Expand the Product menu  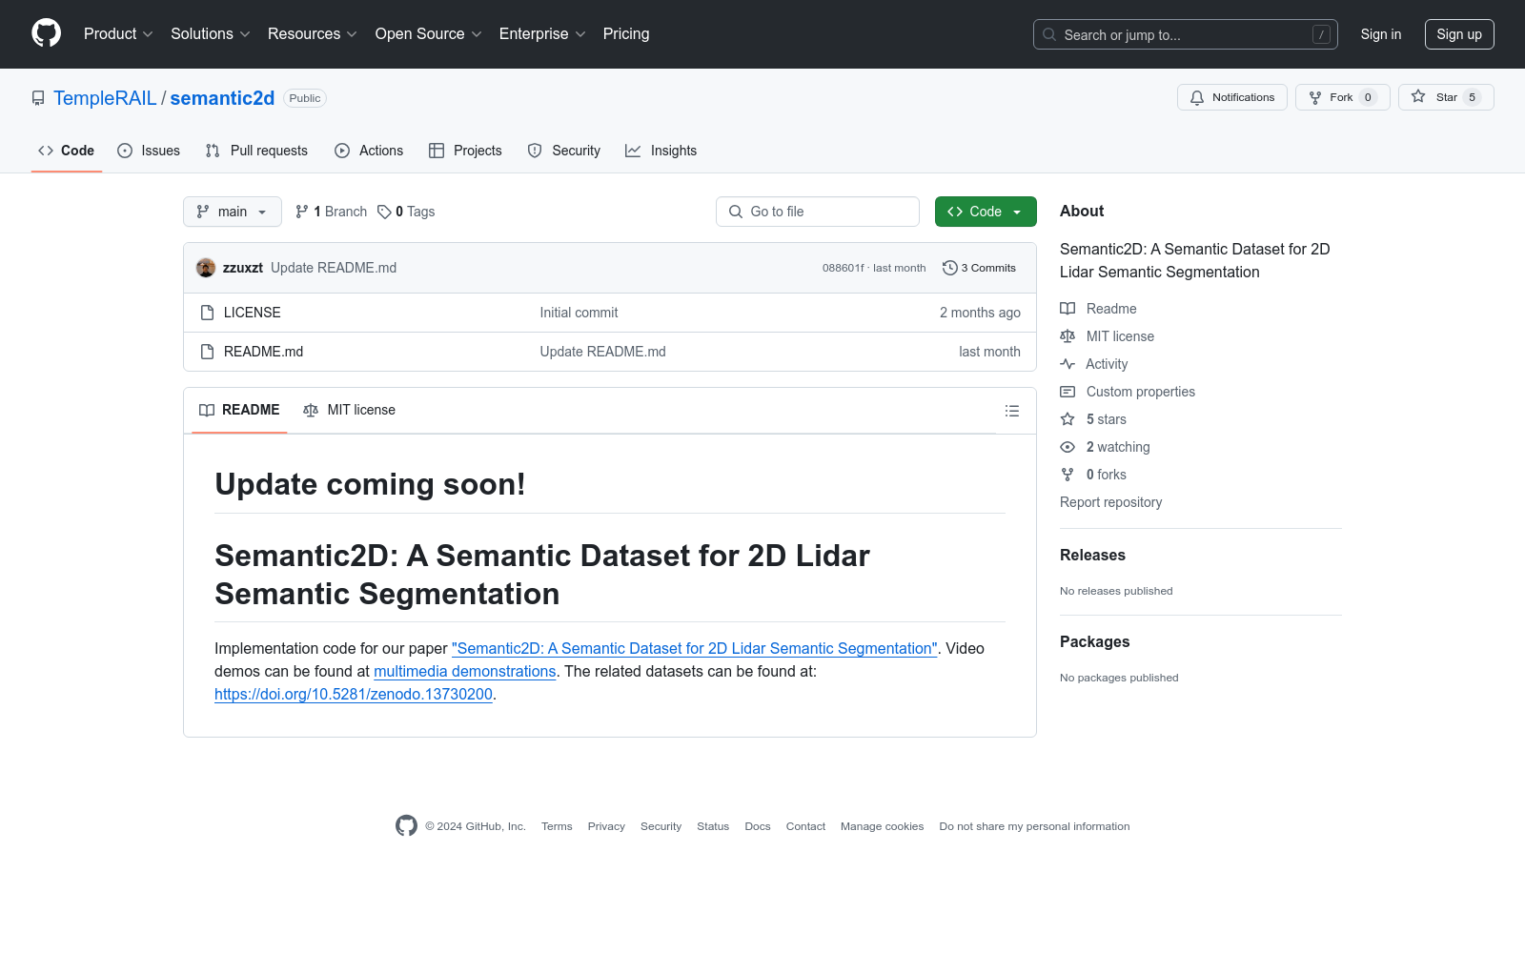[x=118, y=34]
